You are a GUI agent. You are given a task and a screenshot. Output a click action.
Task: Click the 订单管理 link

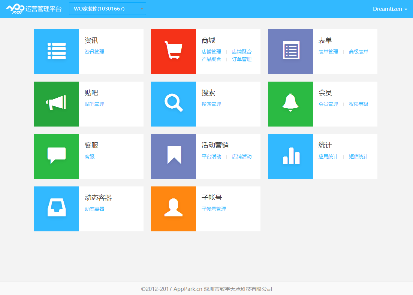tap(241, 59)
